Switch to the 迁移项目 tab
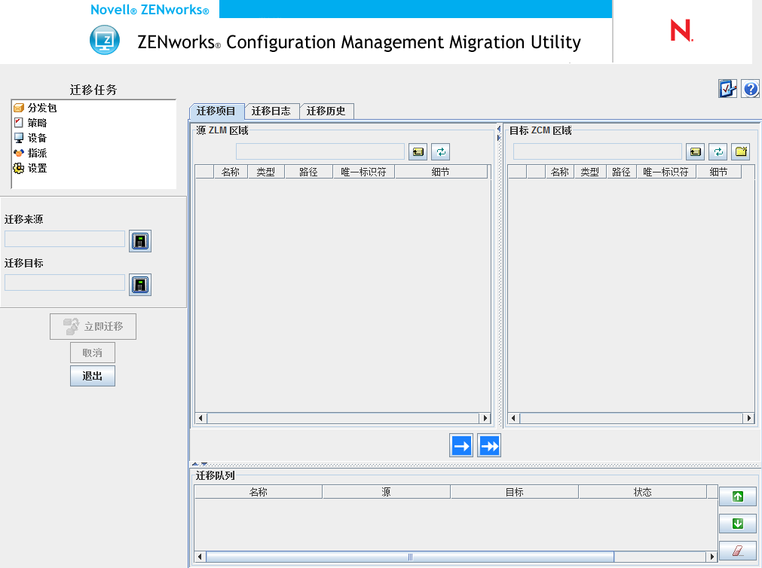 pos(216,111)
